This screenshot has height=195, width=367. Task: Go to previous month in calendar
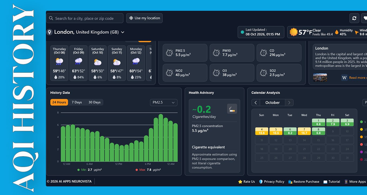[256, 103]
